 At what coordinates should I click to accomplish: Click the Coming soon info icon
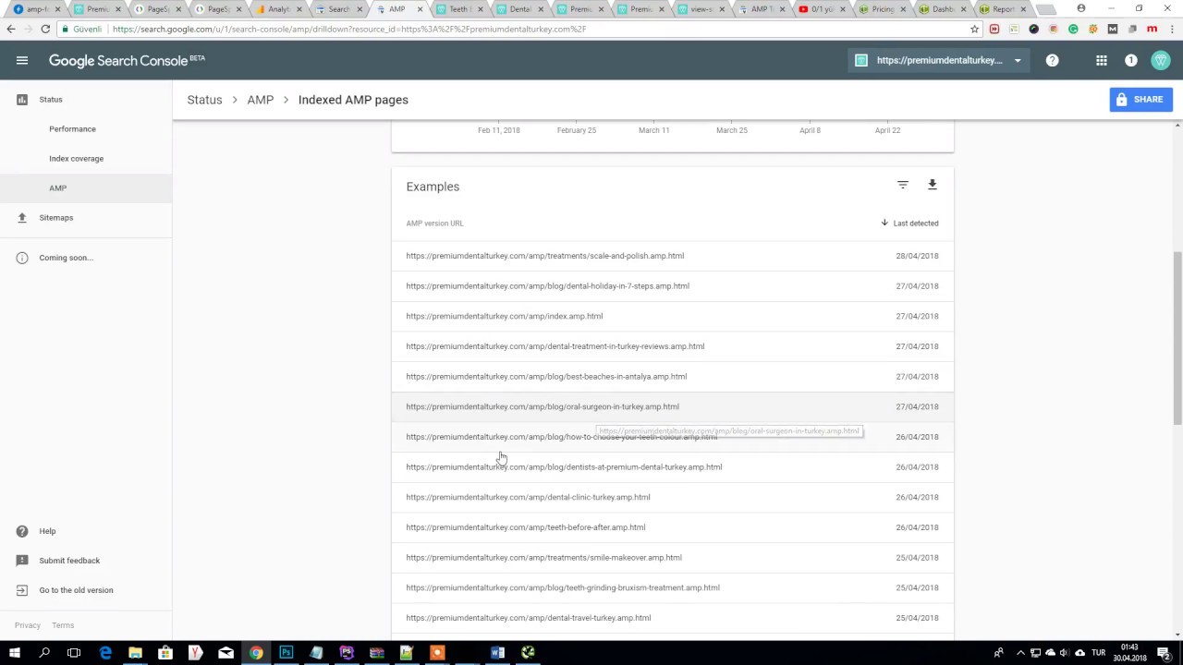tap(22, 258)
